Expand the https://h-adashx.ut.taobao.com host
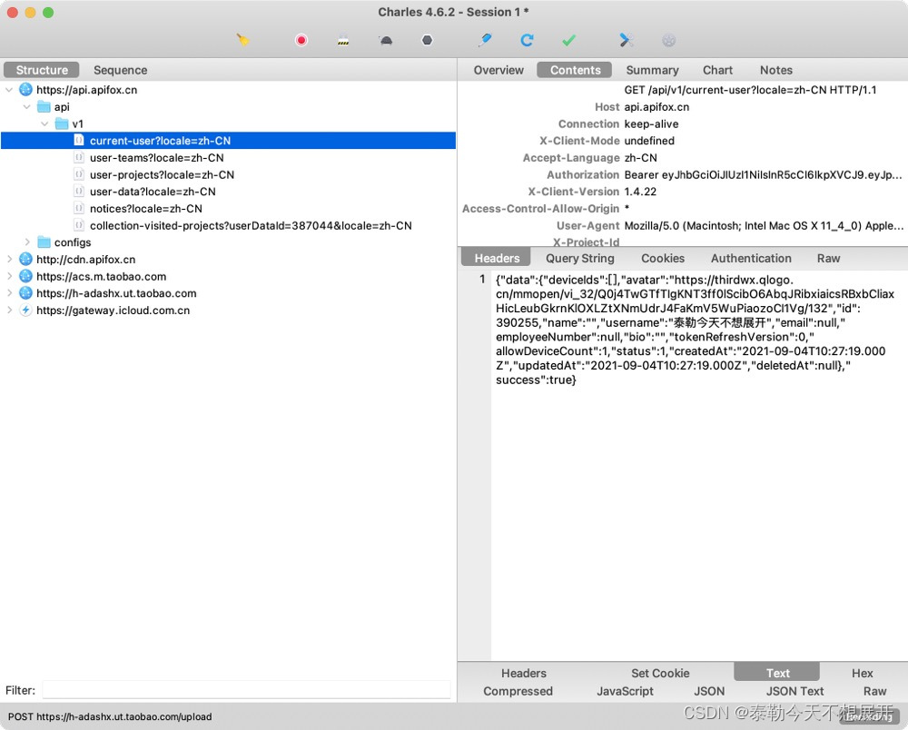 pyautogui.click(x=9, y=293)
